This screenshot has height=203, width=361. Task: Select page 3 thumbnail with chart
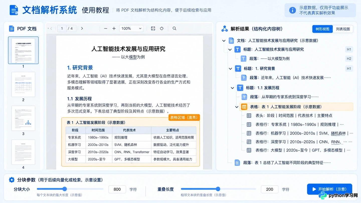click(23, 118)
